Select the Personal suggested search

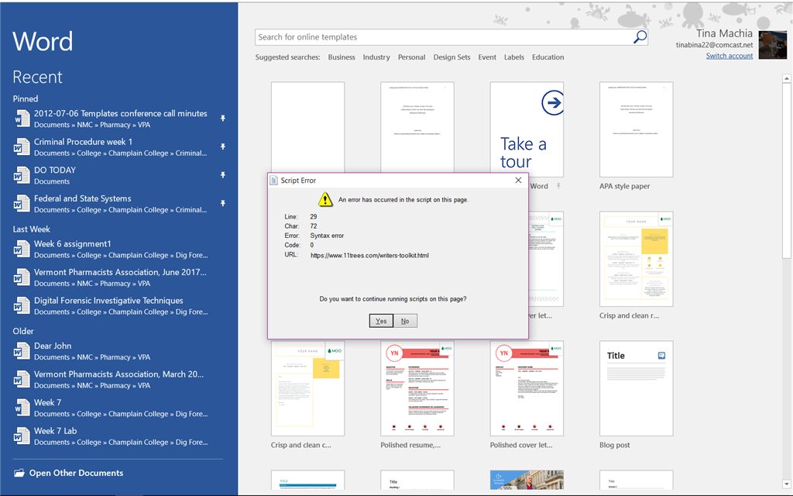[x=411, y=57]
